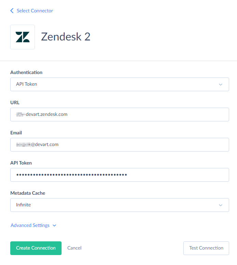Click the API Token field label
The height and width of the screenshot is (265, 237).
pyautogui.click(x=21, y=163)
